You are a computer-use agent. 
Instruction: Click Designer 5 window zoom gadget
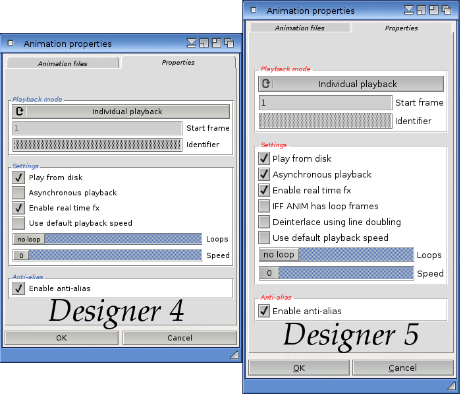[434, 10]
